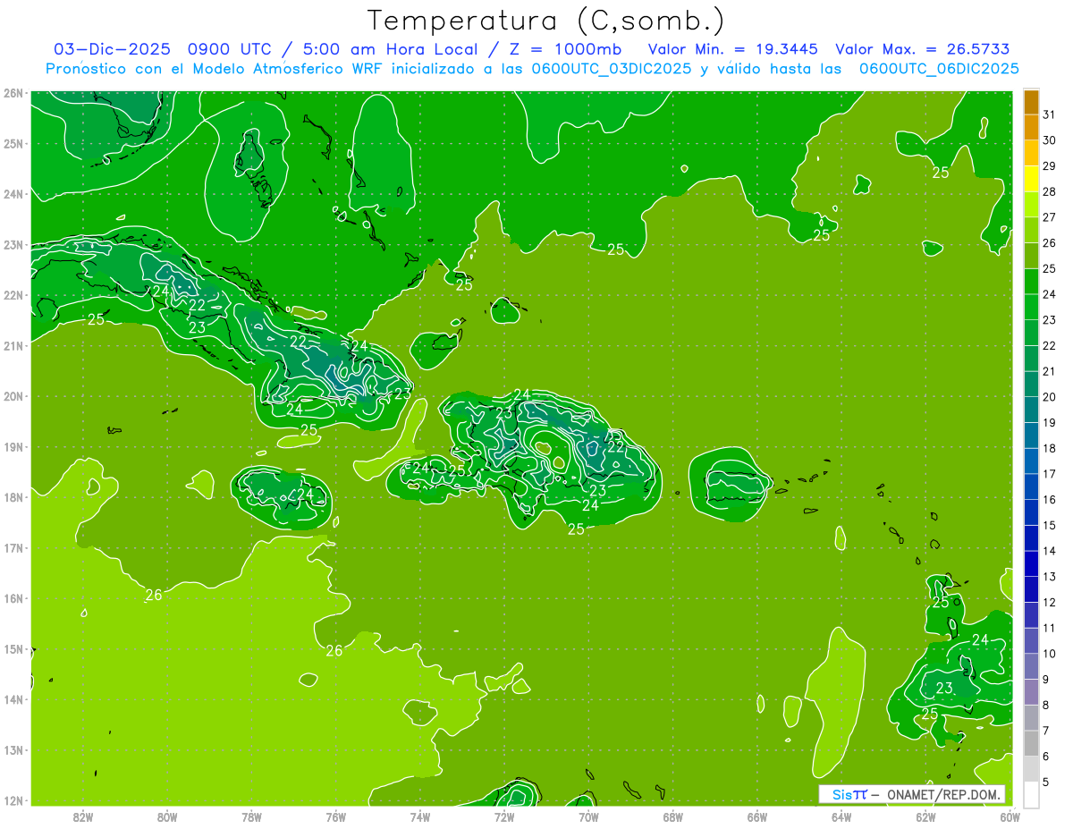Screen dimensions: 1073x829
Task: Click the 26N latitude axis label
Action: (13, 92)
